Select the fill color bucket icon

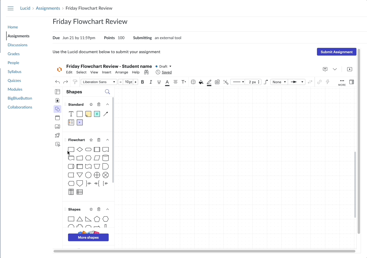coord(201,82)
